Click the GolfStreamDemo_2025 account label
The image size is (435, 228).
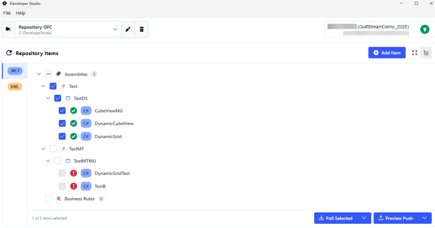(383, 27)
